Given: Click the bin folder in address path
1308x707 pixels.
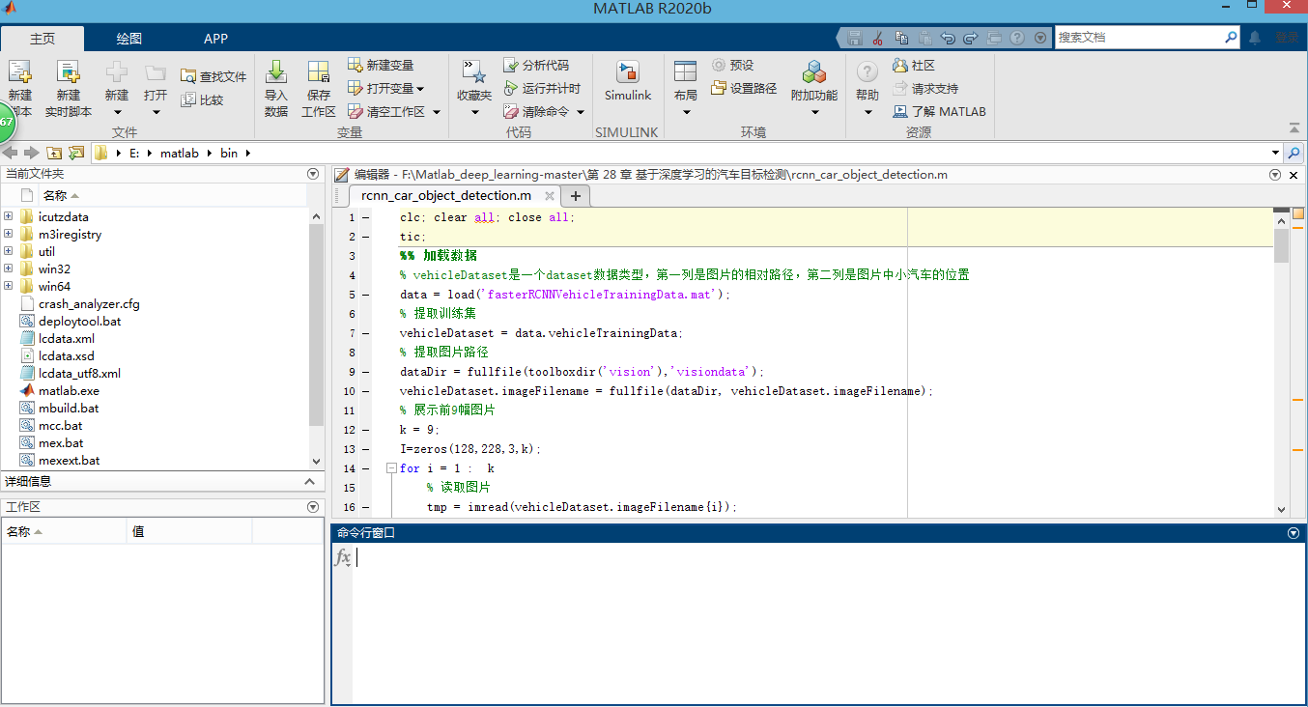Looking at the screenshot, I should click(229, 153).
